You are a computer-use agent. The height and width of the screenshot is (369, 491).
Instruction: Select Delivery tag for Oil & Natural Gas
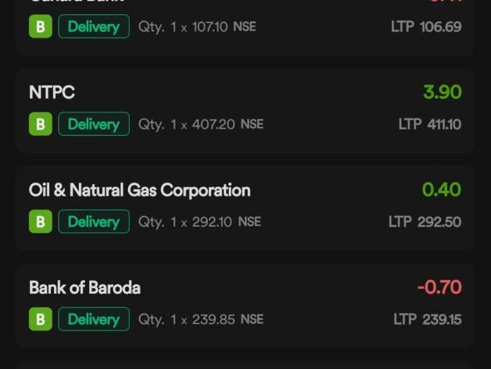coord(94,222)
